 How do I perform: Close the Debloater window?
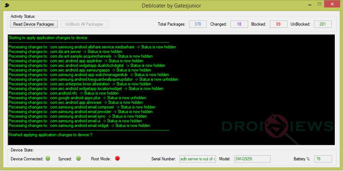click(333, 4)
